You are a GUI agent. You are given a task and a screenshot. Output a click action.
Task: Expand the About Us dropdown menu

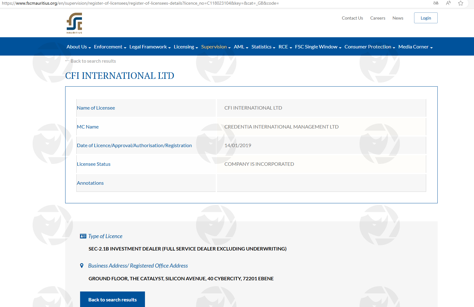pyautogui.click(x=79, y=47)
